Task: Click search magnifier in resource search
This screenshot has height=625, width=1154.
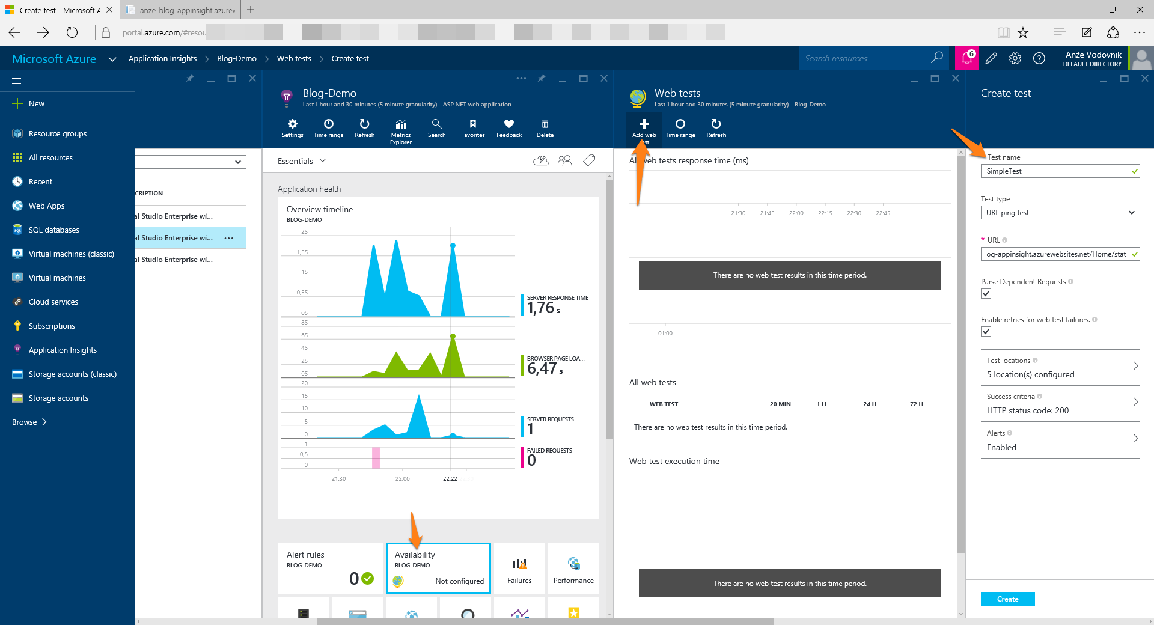Action: click(x=937, y=58)
